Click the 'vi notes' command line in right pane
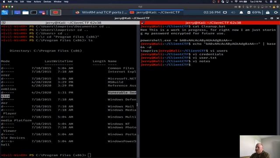The width and height of the screenshot is (280, 158). point(201,61)
